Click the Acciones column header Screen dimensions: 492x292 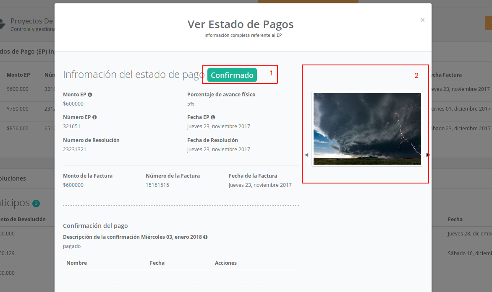click(x=225, y=263)
